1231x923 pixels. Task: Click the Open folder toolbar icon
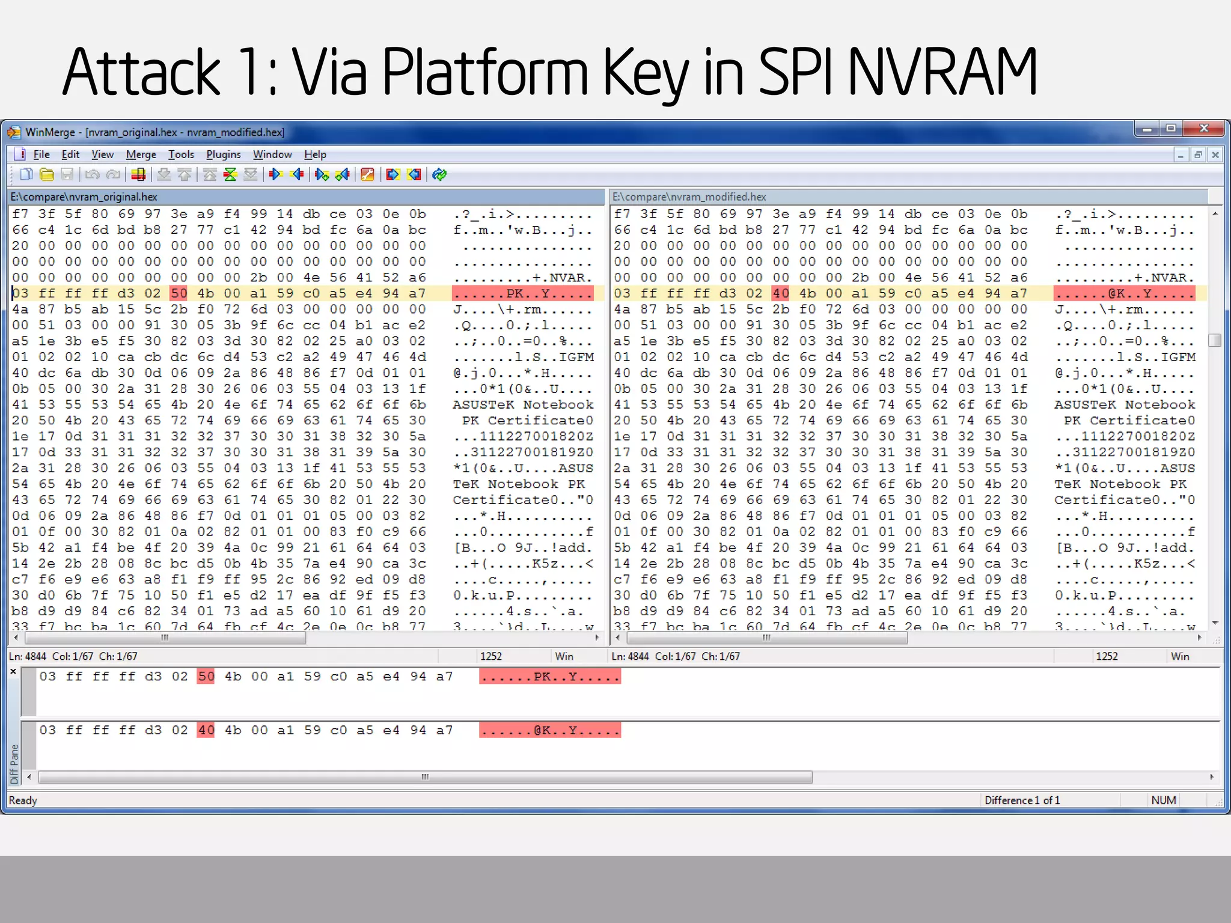[x=47, y=174]
